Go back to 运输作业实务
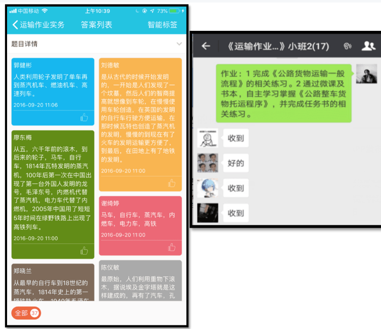Image resolution: width=381 pixels, height=329 pixels. (38, 25)
